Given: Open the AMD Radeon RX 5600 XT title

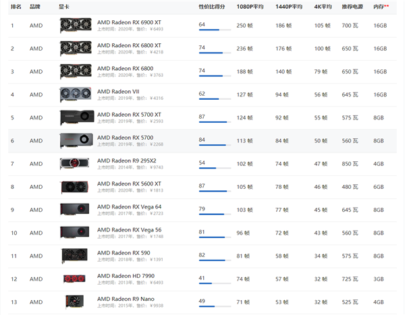Looking at the screenshot, I should (129, 184).
